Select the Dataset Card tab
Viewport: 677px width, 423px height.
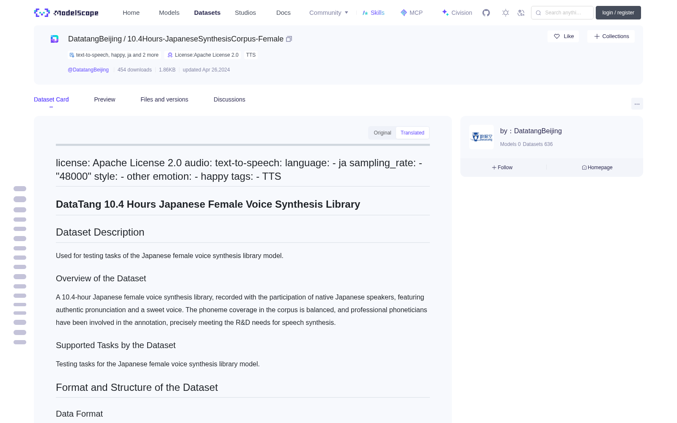click(x=51, y=99)
